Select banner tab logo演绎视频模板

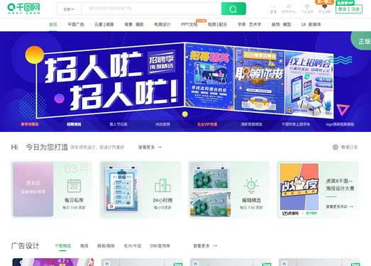pos(340,124)
